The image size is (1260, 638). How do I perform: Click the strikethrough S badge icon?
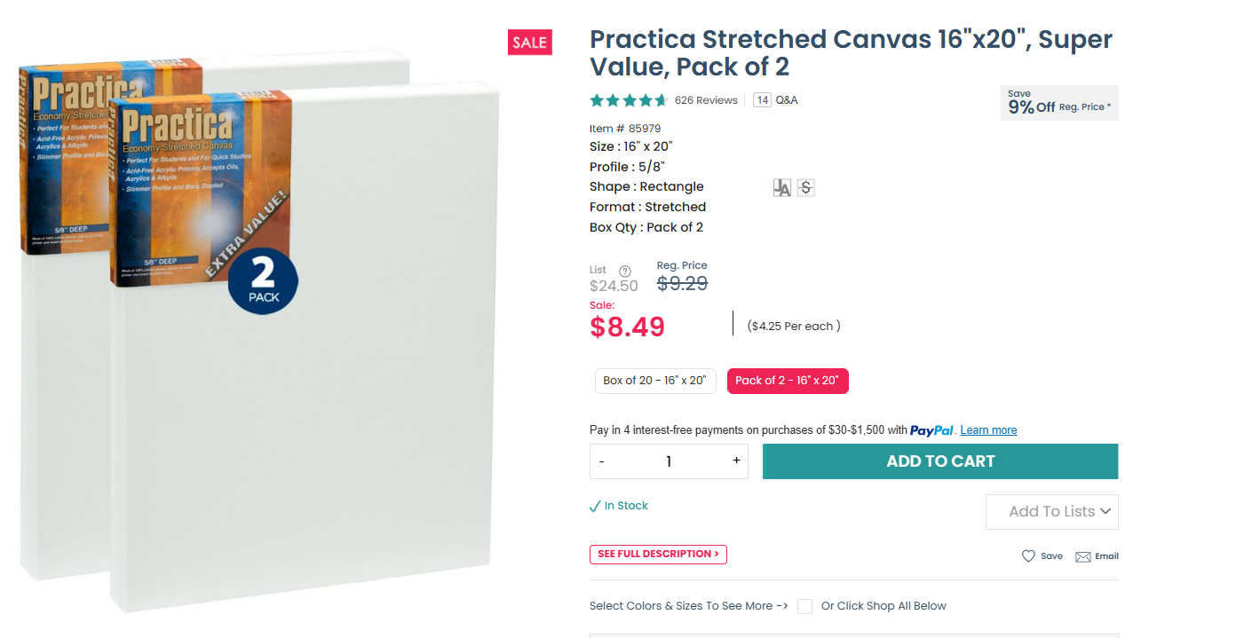pyautogui.click(x=805, y=188)
